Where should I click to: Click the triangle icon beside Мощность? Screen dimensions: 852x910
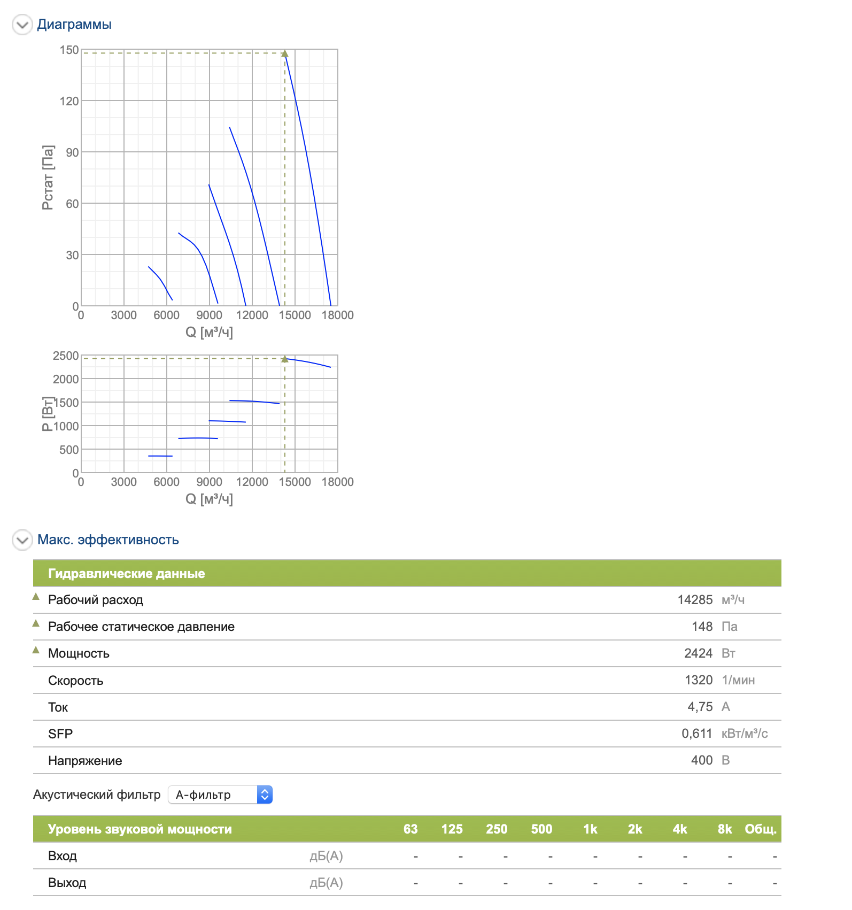(x=36, y=650)
